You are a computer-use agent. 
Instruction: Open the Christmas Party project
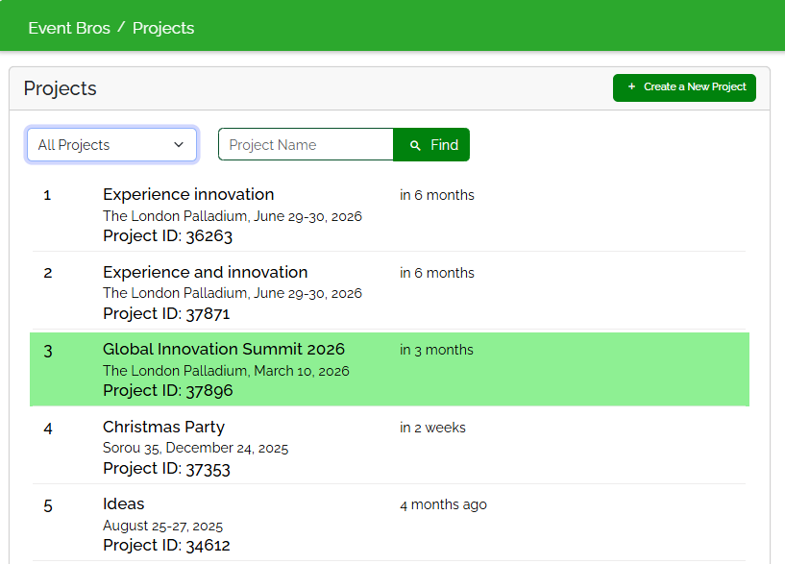click(x=163, y=428)
